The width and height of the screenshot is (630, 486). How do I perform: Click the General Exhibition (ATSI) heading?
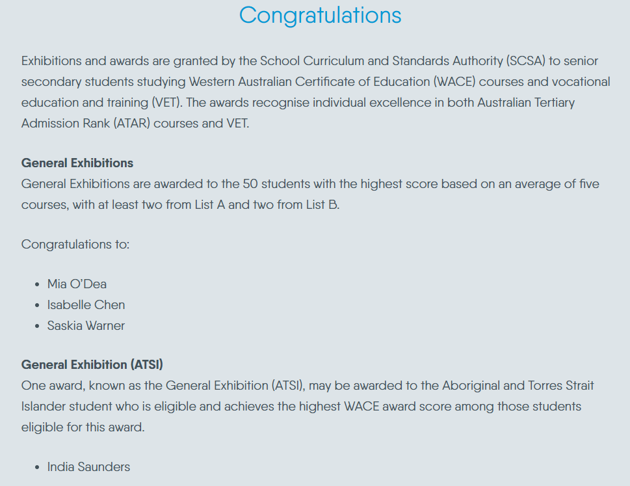click(x=92, y=364)
